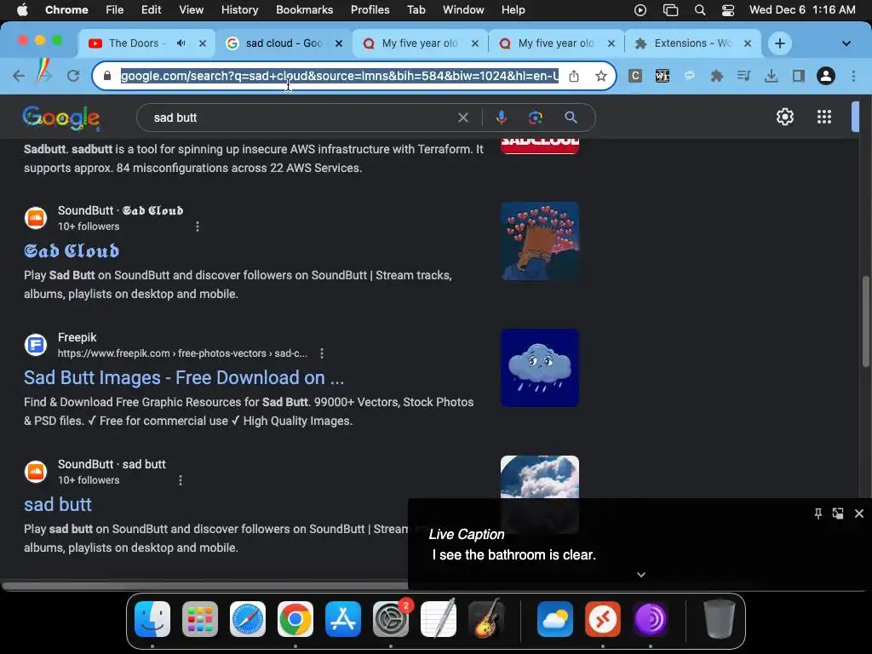Open the App Store Dock icon

click(x=343, y=619)
